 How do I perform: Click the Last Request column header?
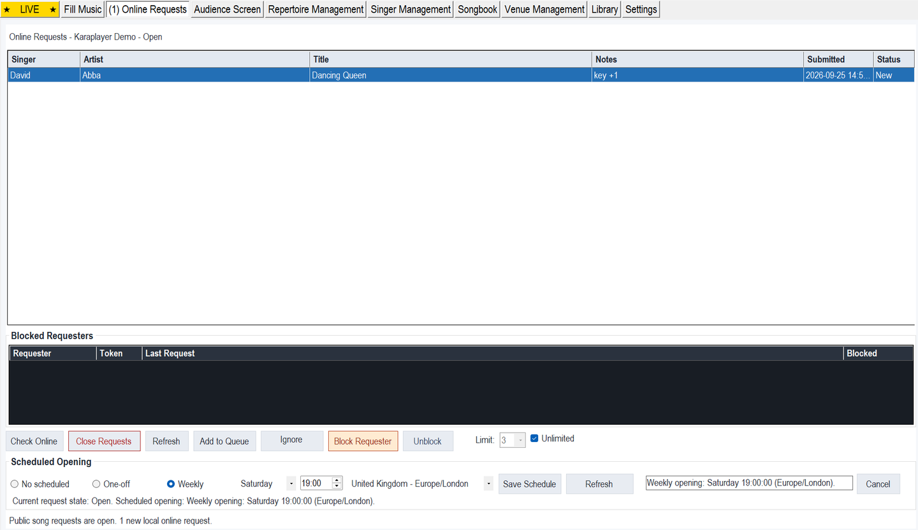click(492, 354)
